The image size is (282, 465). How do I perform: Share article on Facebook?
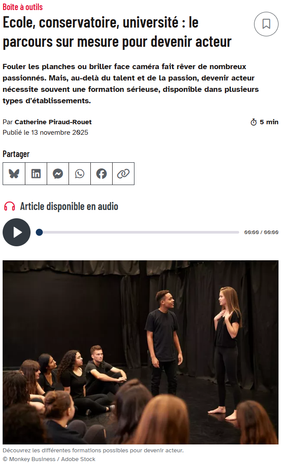click(x=102, y=174)
